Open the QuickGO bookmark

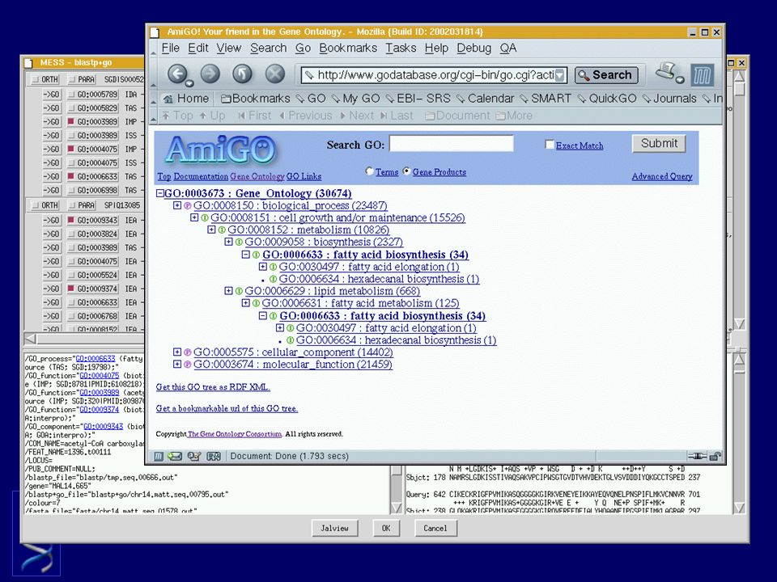pyautogui.click(x=607, y=99)
